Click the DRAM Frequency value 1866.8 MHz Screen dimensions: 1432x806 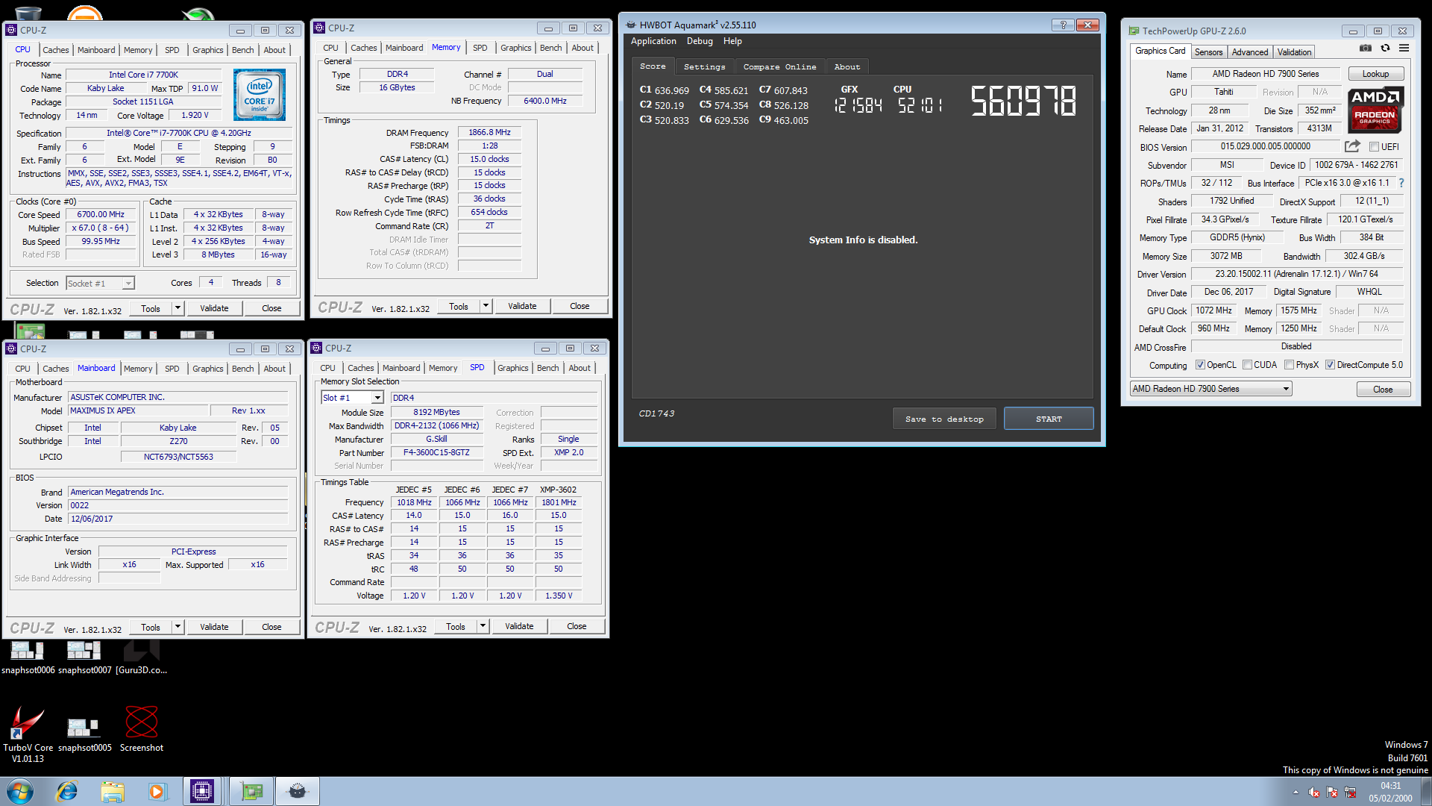click(489, 132)
